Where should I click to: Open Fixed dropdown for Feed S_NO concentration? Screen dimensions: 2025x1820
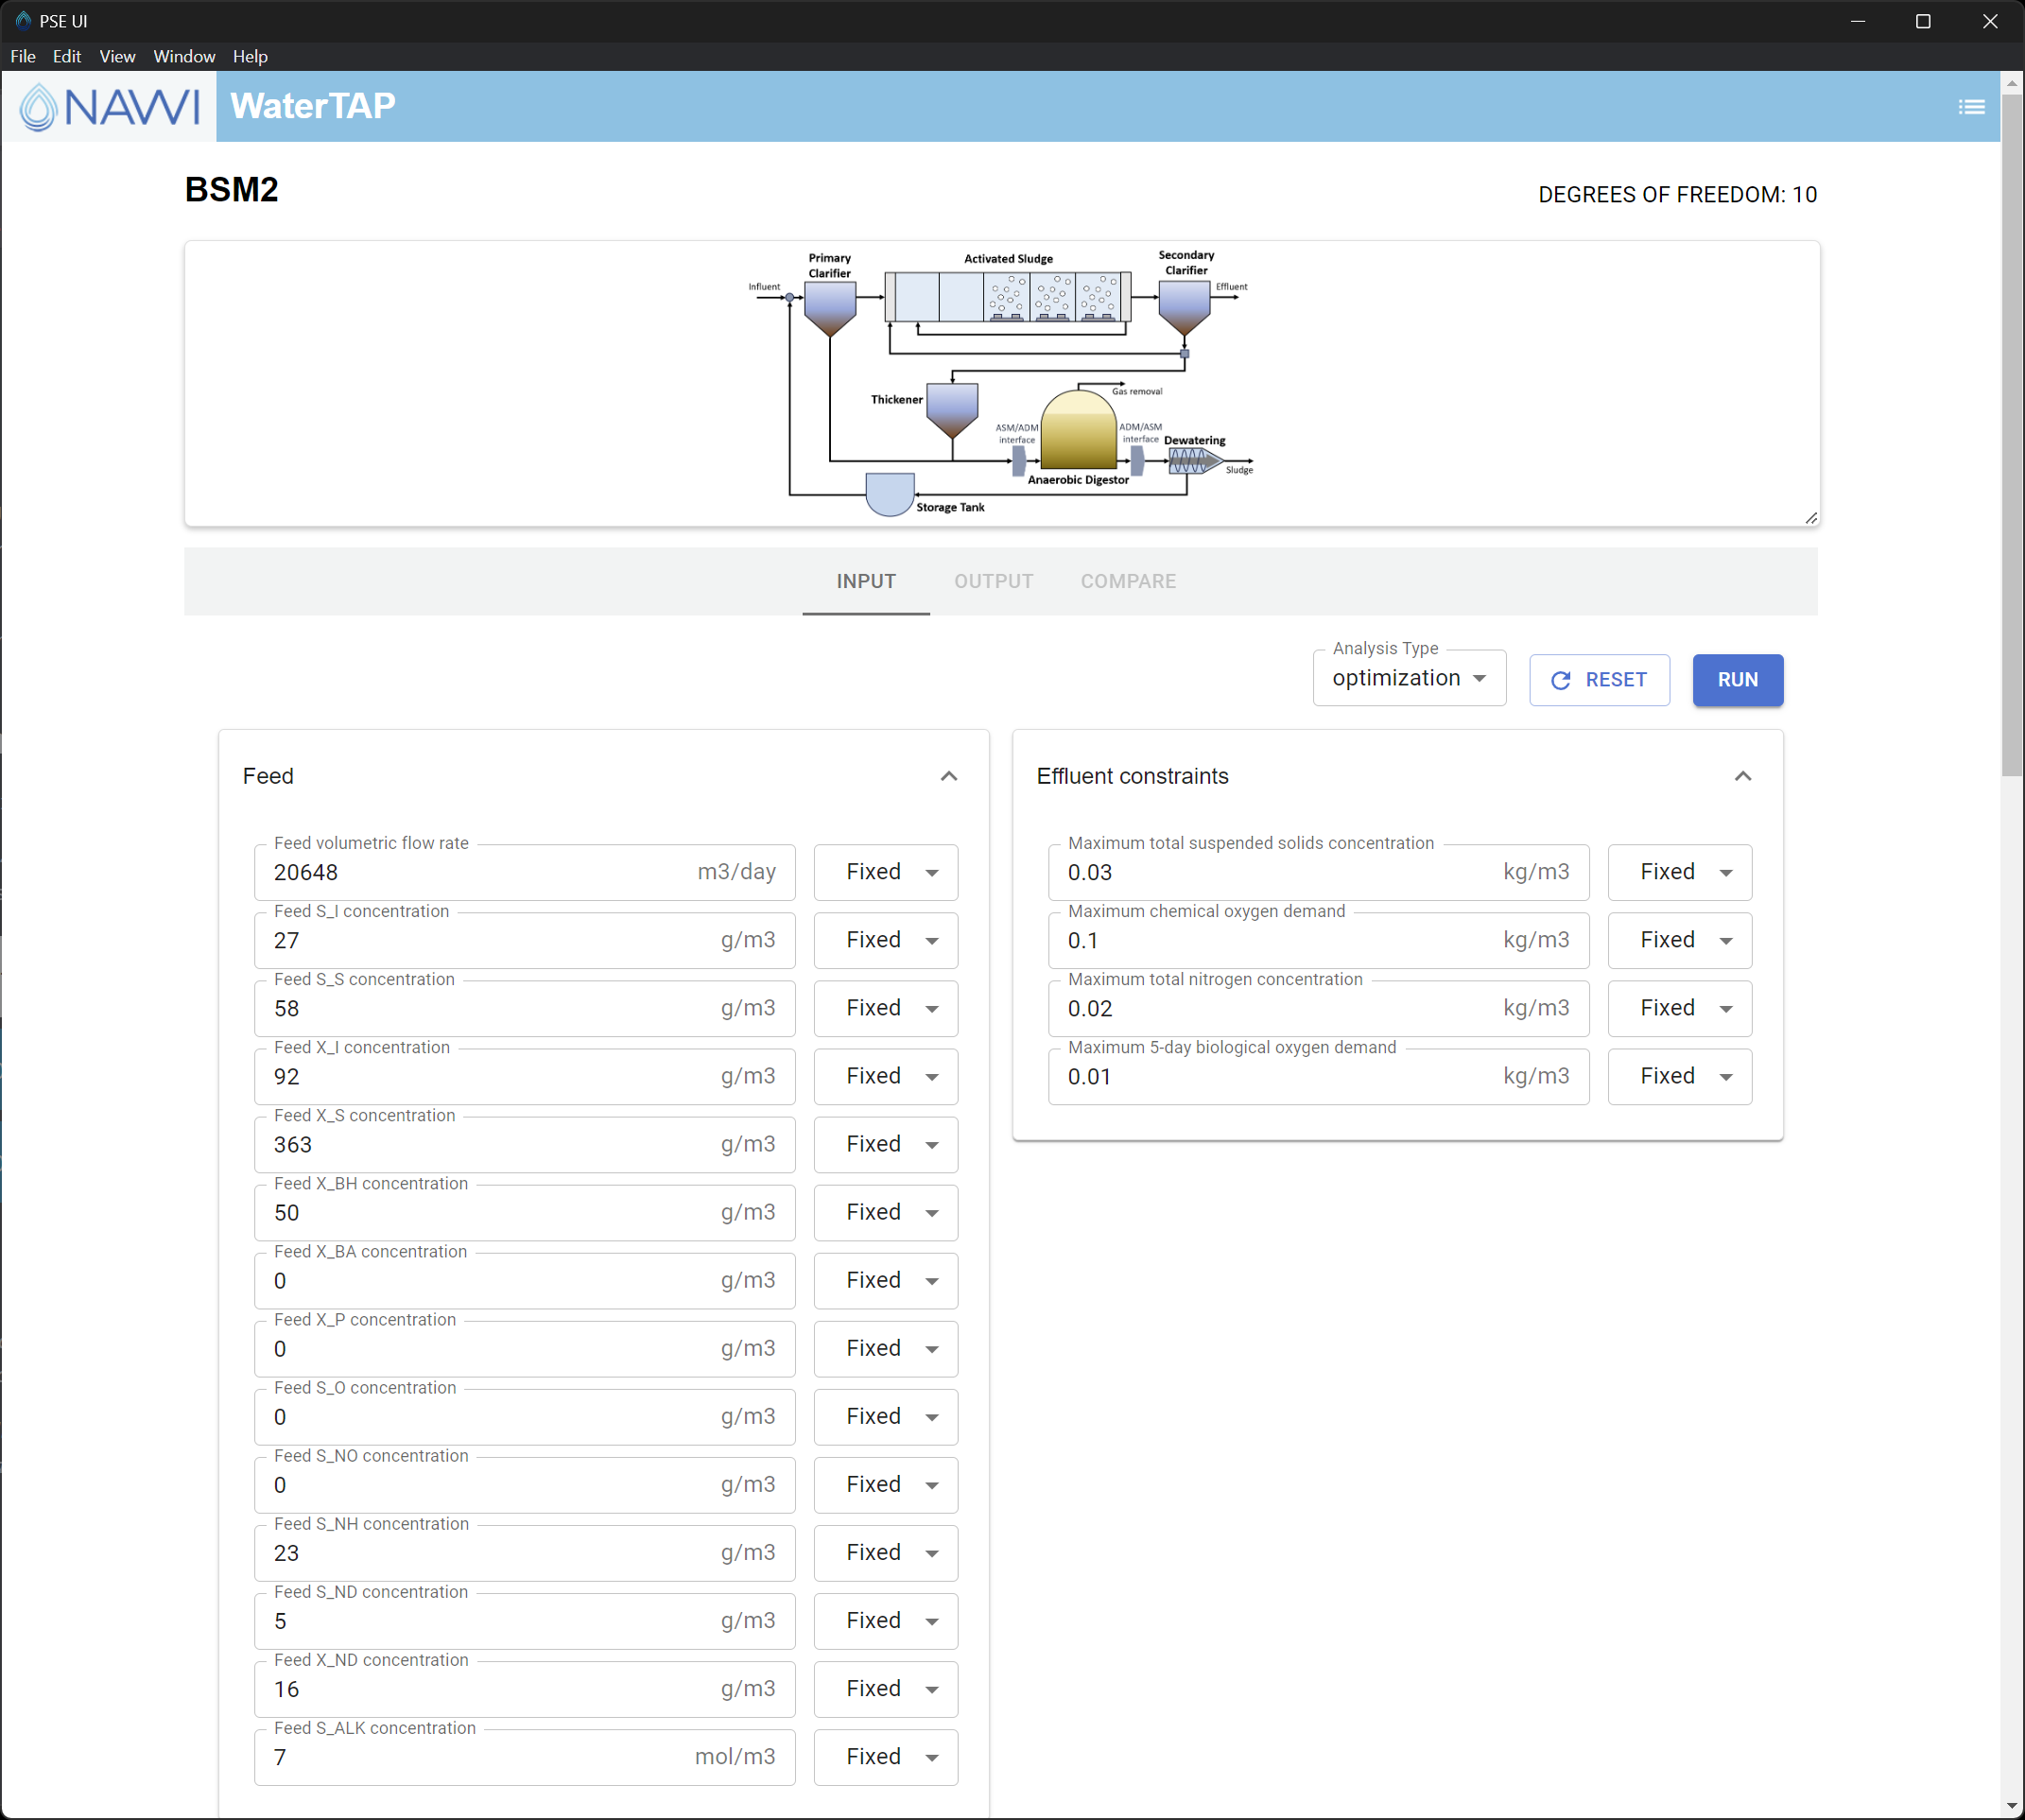(x=886, y=1484)
